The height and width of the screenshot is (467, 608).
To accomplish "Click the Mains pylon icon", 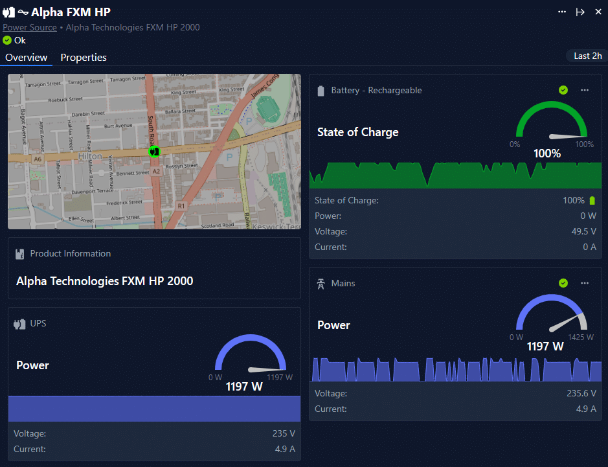I will (x=321, y=284).
